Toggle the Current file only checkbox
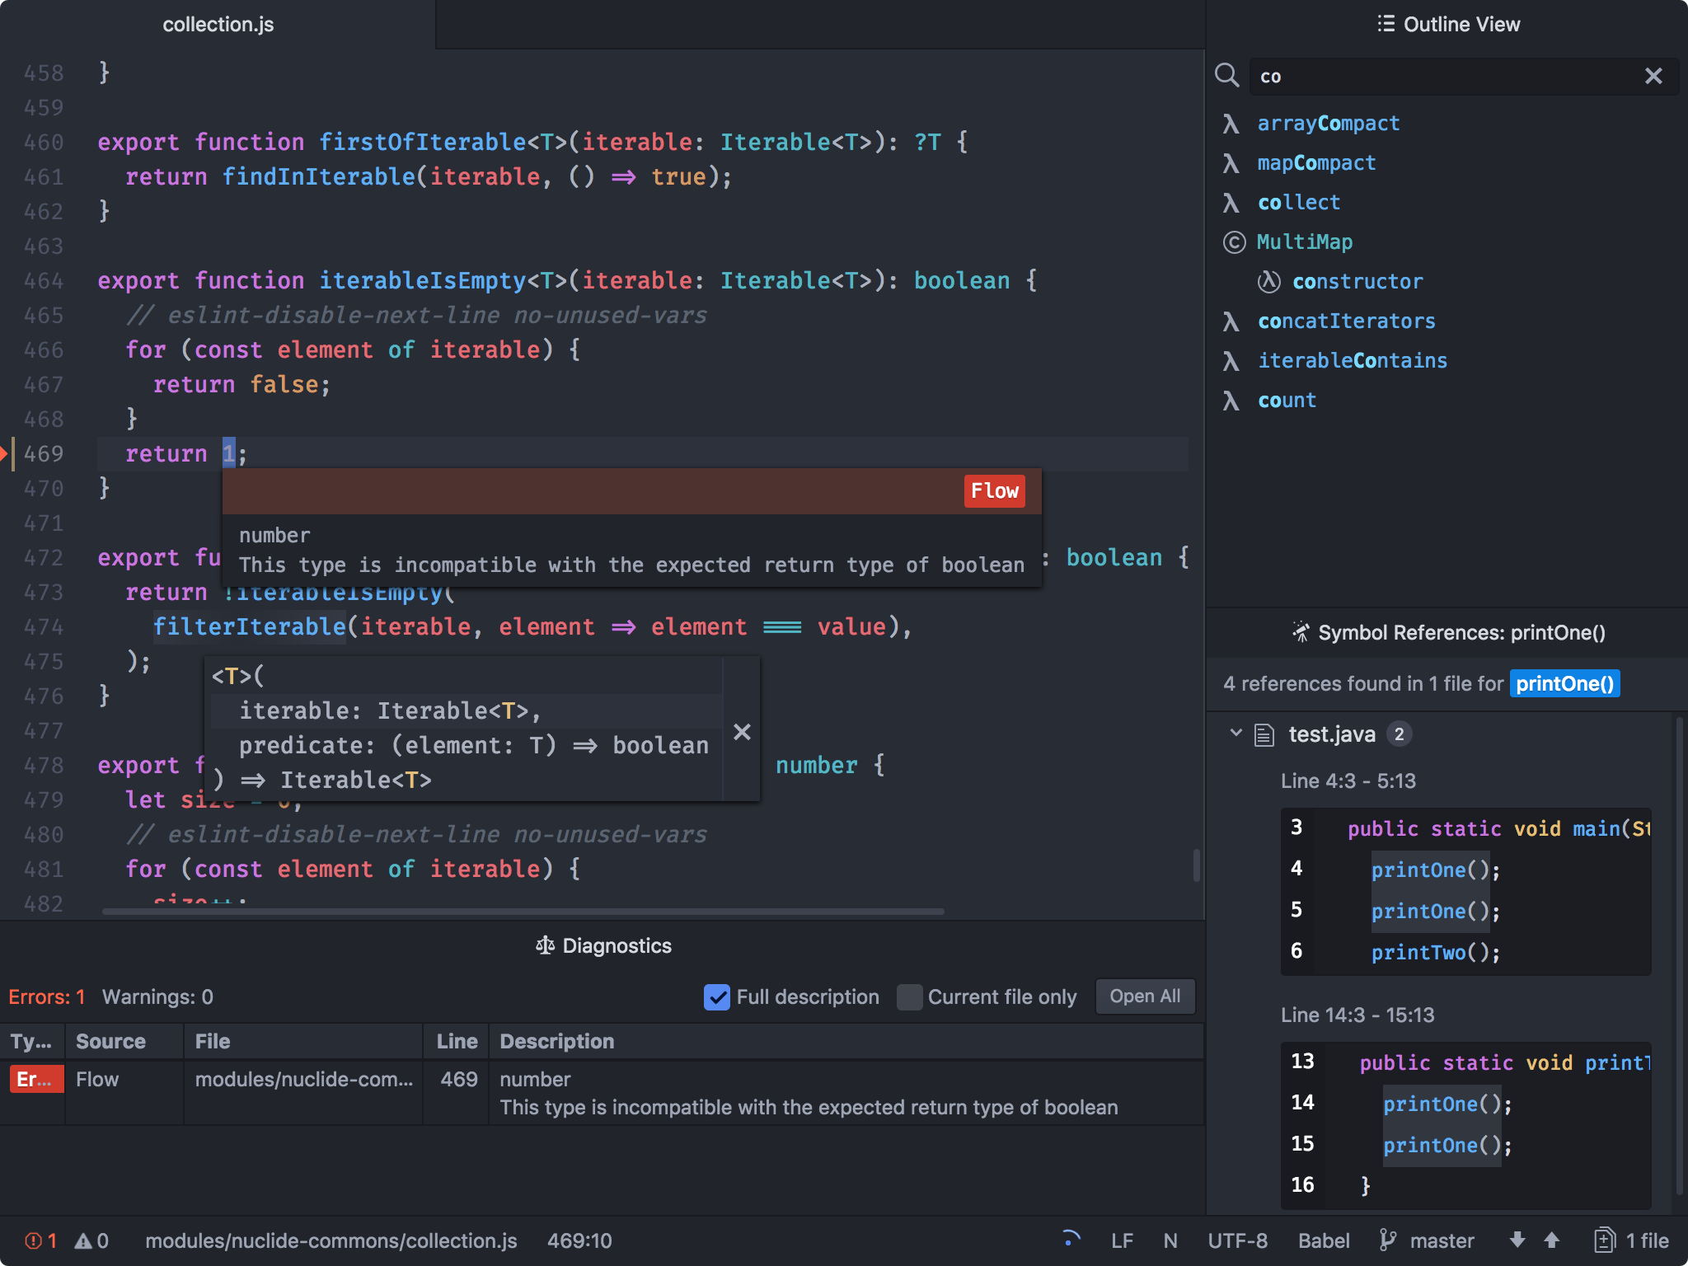Image resolution: width=1688 pixels, height=1266 pixels. click(x=907, y=996)
